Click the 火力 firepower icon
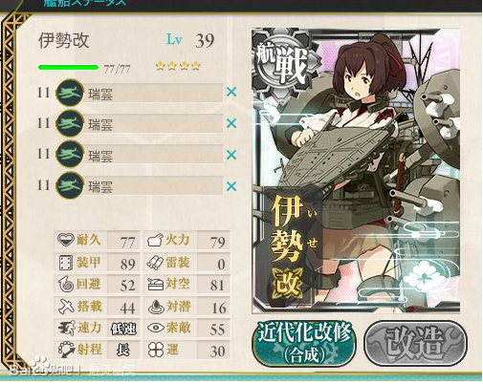This screenshot has height=384, width=483. point(156,240)
